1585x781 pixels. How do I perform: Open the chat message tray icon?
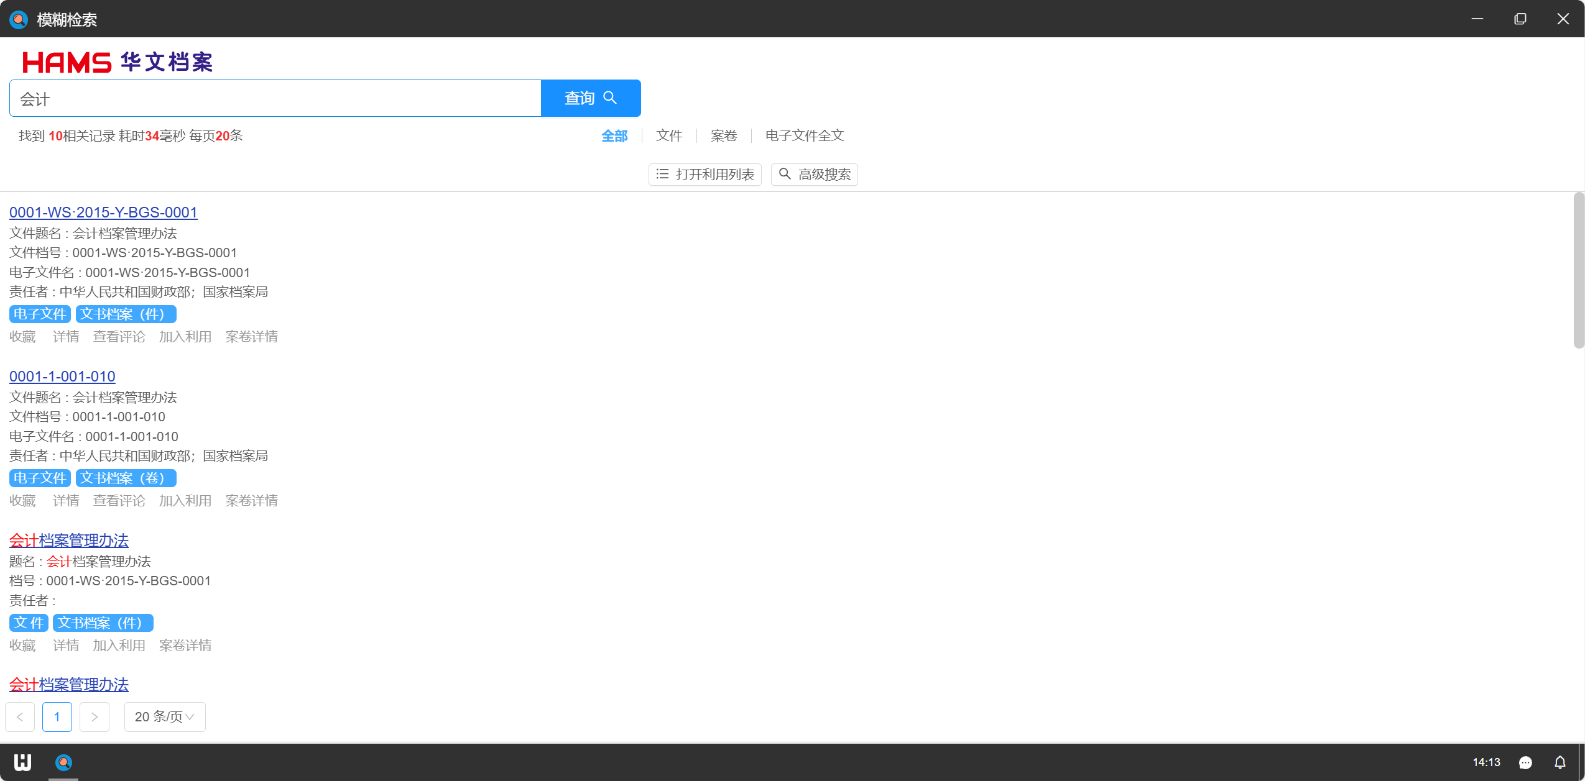coord(1525,762)
